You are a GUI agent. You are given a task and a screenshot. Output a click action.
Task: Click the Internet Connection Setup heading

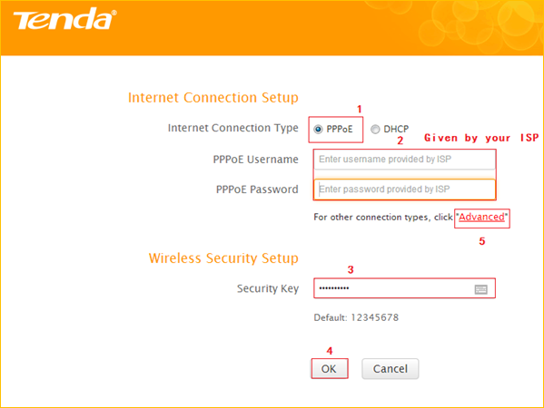[x=213, y=98]
